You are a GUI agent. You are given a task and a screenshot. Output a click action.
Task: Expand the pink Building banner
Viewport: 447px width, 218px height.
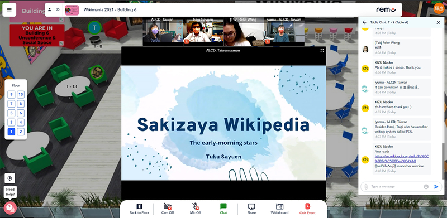pyautogui.click(x=61, y=20)
